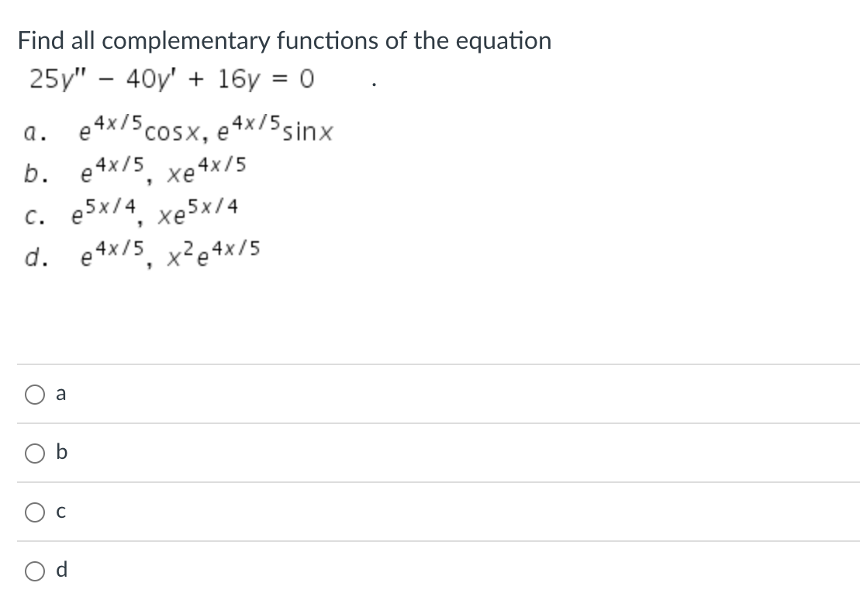860x607 pixels.
Task: Select radio button for option a
Action: pos(35,394)
